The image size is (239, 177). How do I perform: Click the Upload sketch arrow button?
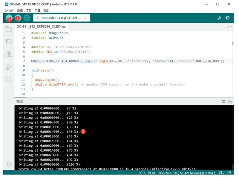[18, 18]
